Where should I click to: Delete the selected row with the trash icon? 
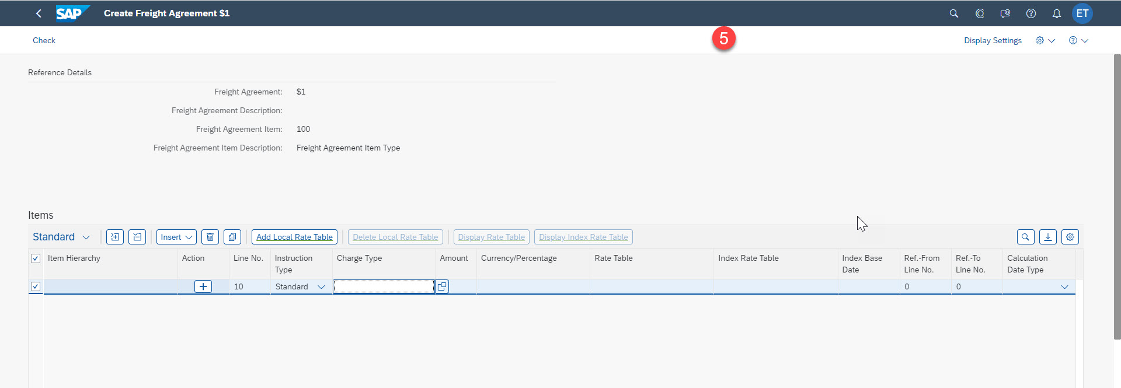pos(210,237)
